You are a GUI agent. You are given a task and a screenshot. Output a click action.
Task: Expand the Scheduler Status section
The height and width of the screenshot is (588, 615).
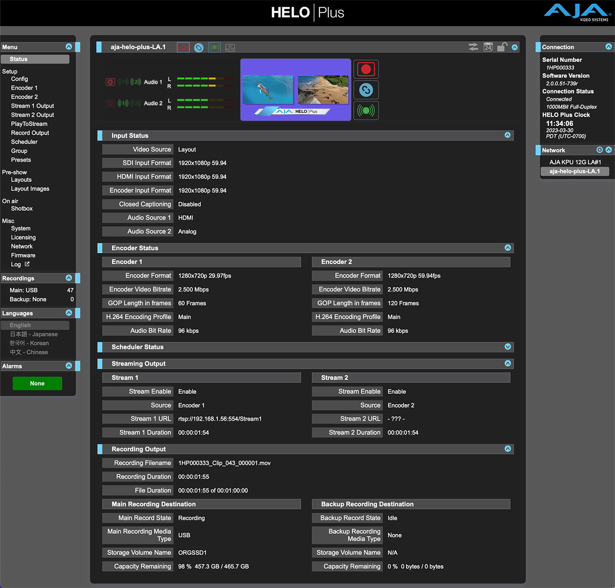507,347
